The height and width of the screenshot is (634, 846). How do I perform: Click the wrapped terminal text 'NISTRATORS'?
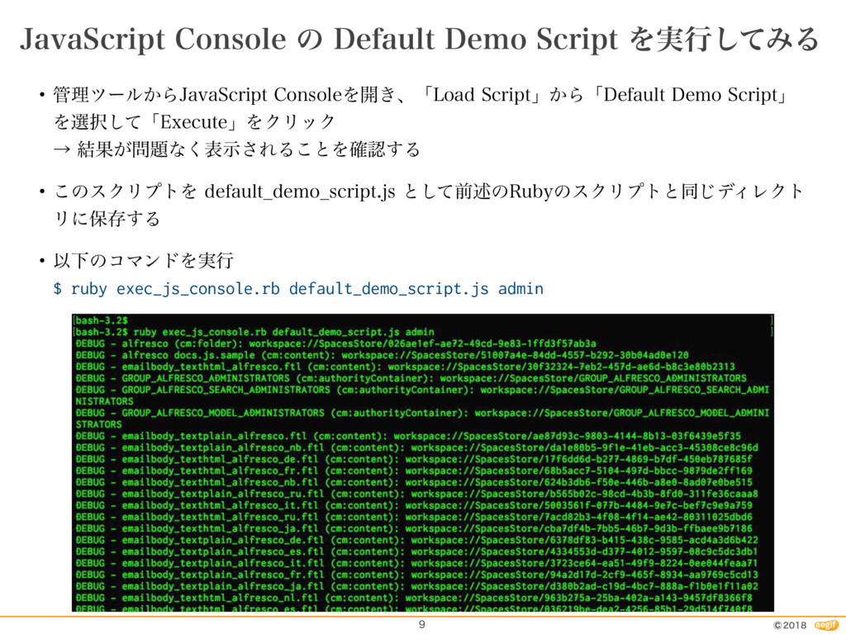click(104, 401)
